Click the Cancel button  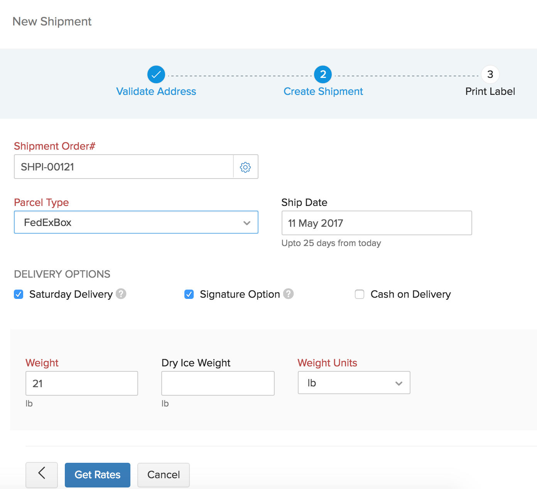coord(164,475)
